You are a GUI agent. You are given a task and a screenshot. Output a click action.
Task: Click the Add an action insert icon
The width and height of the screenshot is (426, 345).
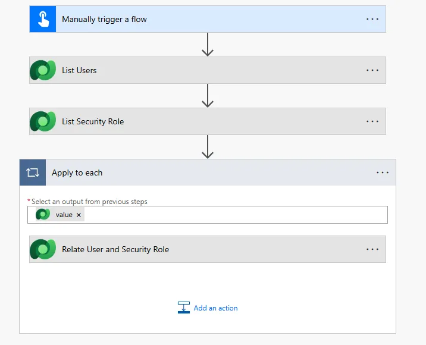pyautogui.click(x=184, y=308)
